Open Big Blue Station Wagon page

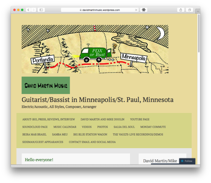pyautogui.click(x=90, y=134)
